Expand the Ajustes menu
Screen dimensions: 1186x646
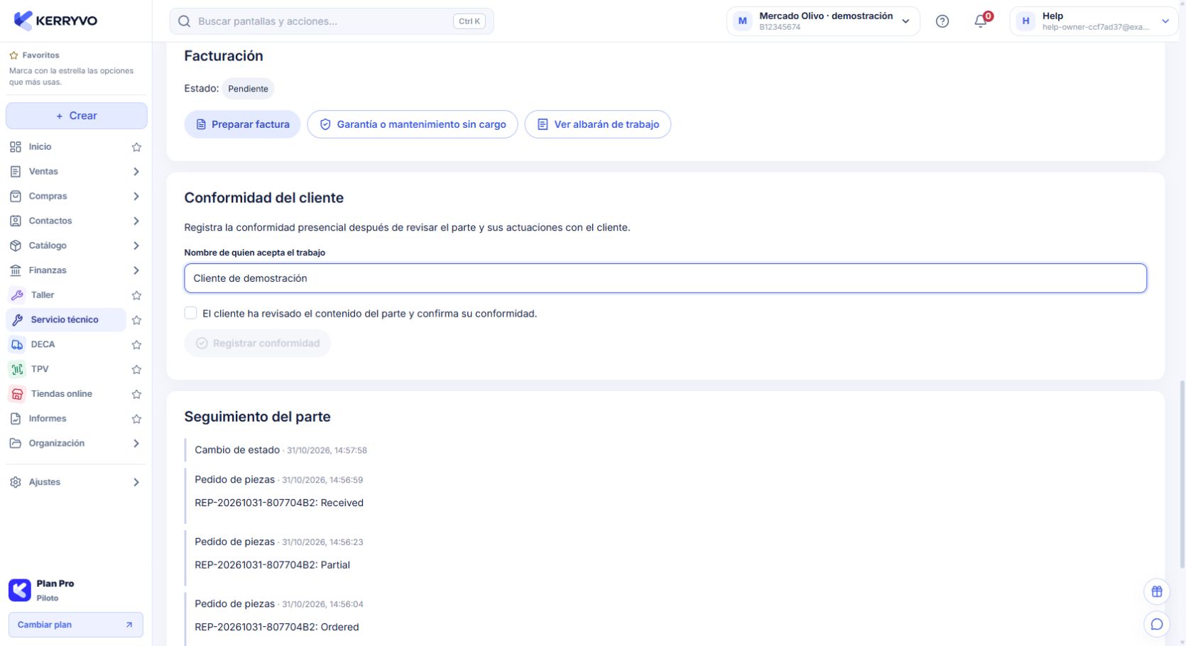(x=76, y=482)
